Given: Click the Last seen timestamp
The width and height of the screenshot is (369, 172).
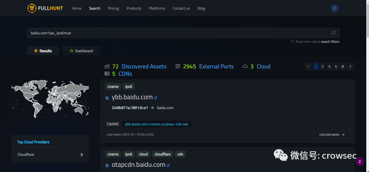Looking at the screenshot, I should 130,135.
